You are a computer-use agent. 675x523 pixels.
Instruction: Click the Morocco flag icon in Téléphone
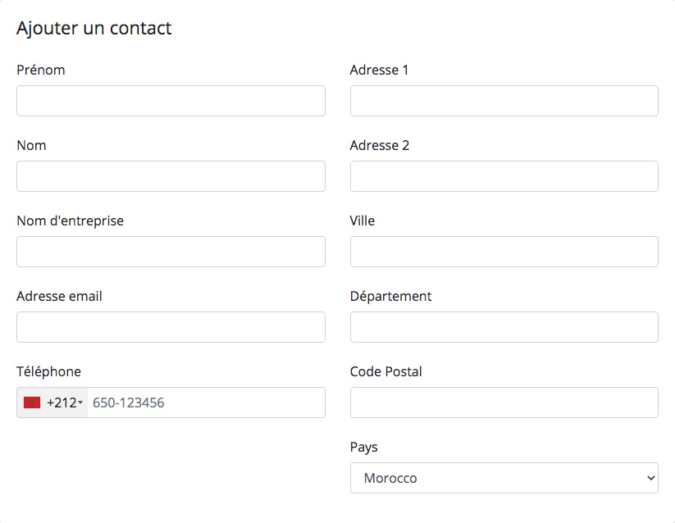tap(32, 402)
